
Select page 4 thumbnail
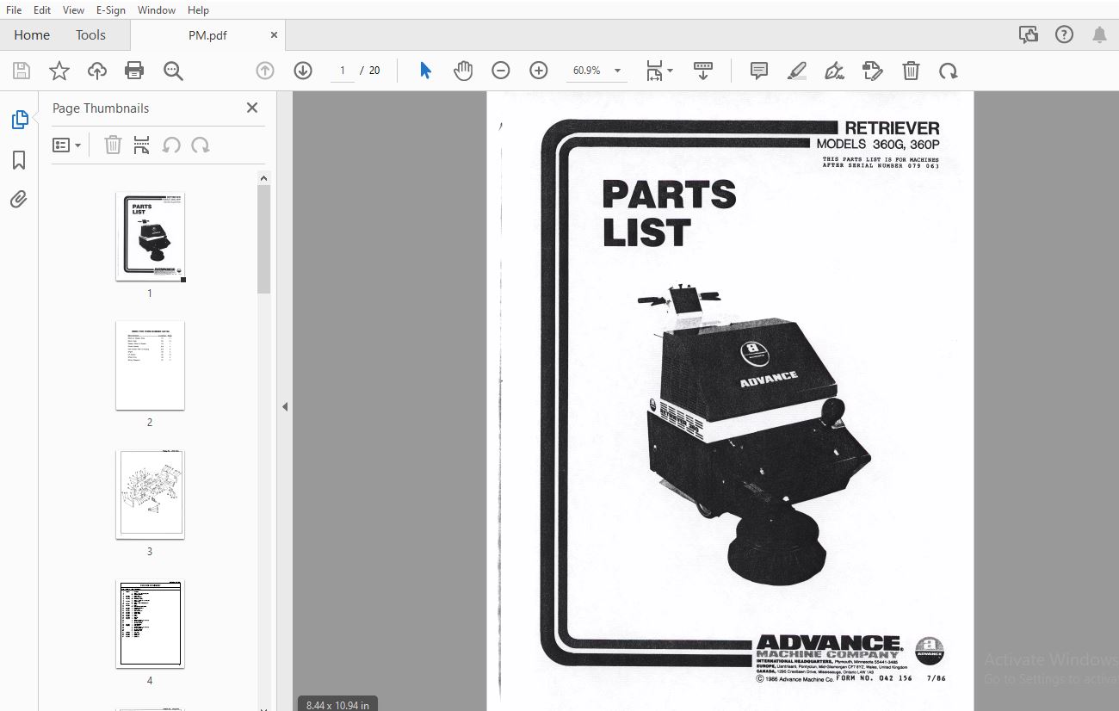click(x=150, y=624)
